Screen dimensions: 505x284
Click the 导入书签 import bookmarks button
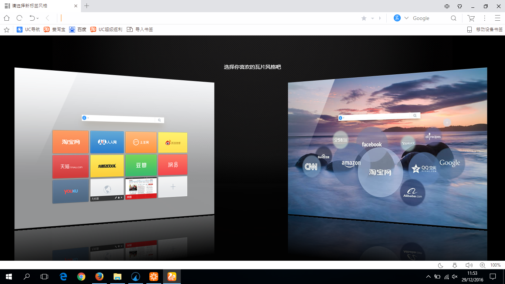tap(140, 30)
